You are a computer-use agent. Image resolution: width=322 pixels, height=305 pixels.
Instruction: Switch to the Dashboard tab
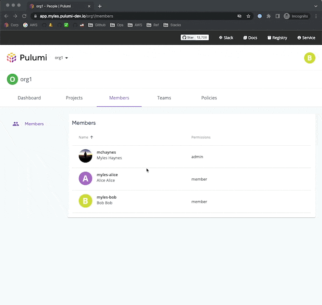(29, 98)
